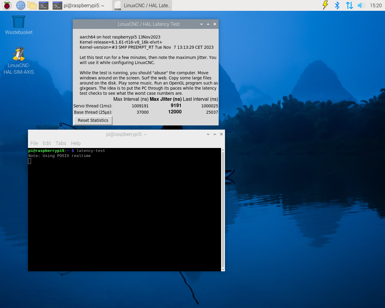
Task: Open the network up/down arrows menu
Action: click(349, 5)
